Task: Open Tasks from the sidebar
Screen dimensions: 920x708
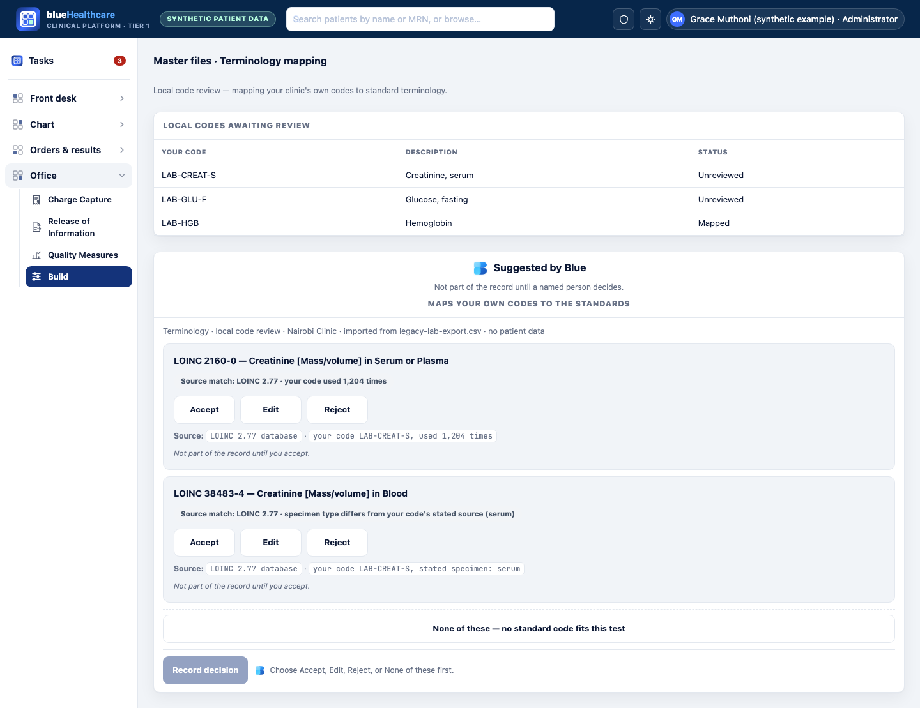Action: click(x=68, y=61)
